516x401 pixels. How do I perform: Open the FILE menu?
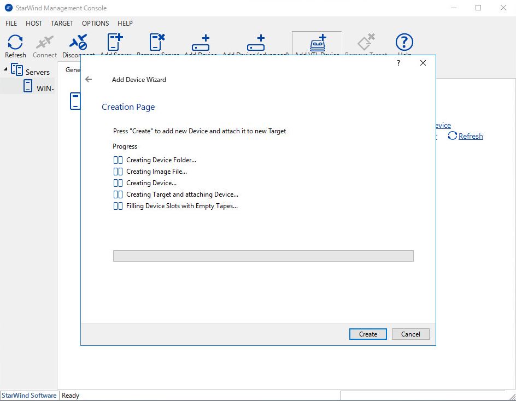point(11,23)
